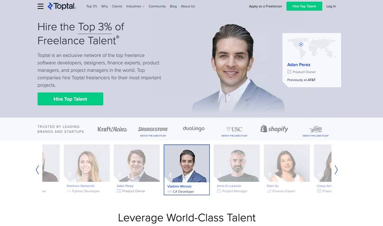383x226 pixels.
Task: Click the Toptal logo
Action: point(62,6)
